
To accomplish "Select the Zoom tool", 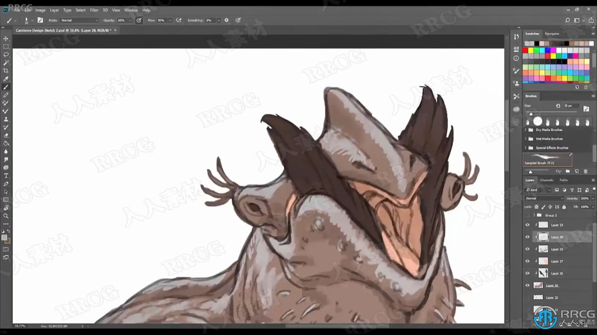I will [x=6, y=216].
